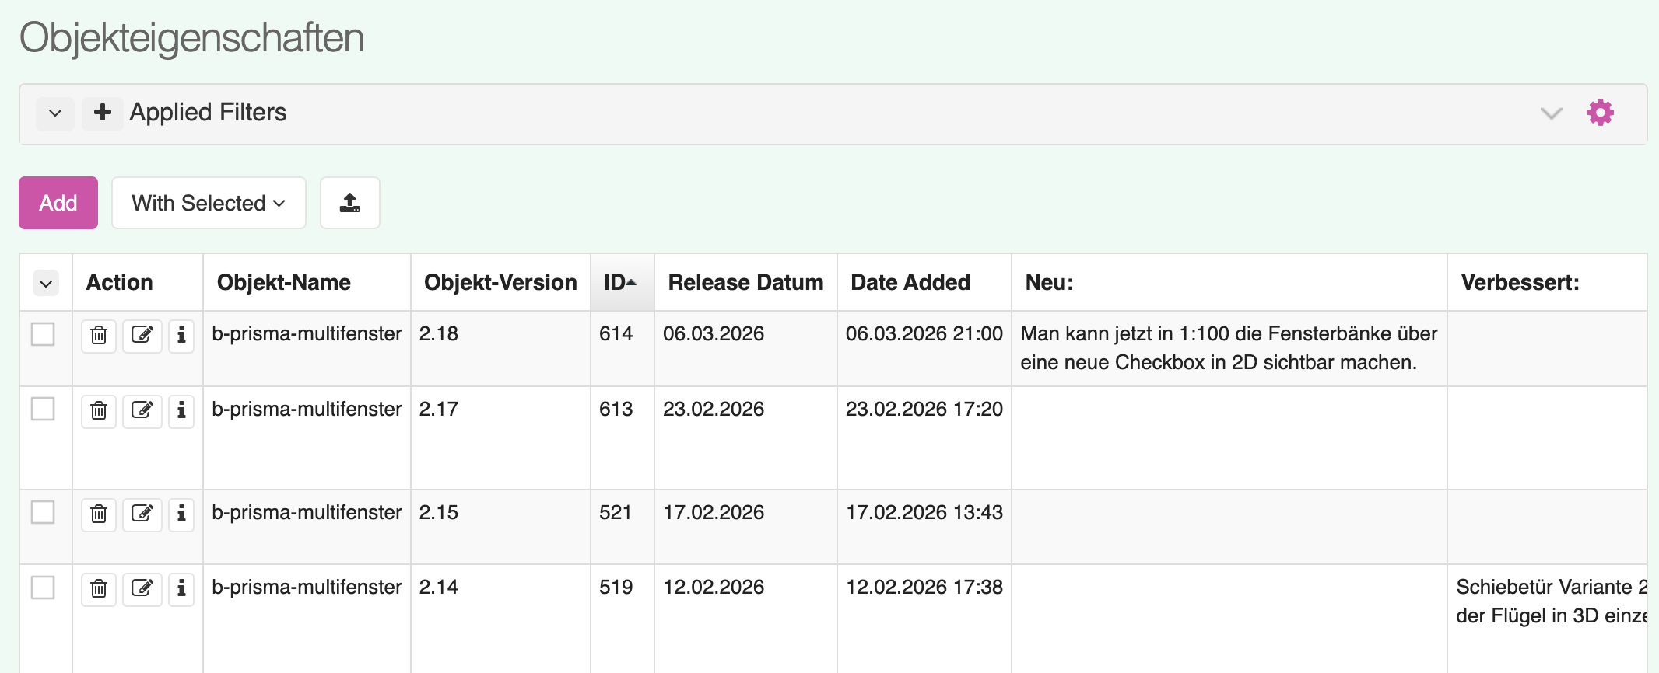Open settings gear in filter bar
1659x673 pixels.
pos(1600,113)
